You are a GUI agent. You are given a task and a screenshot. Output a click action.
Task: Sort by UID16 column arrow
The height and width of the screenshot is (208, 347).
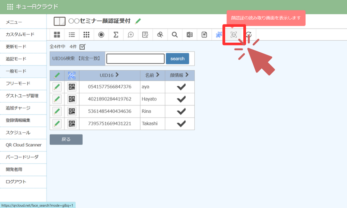click(117, 75)
